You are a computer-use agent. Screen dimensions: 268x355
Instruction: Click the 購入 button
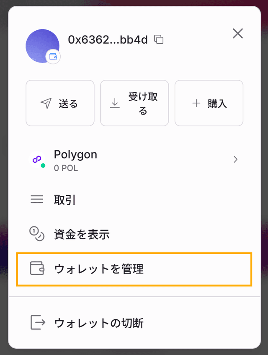209,103
